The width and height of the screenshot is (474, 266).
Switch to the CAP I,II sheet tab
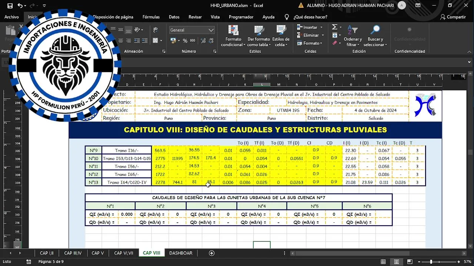pyautogui.click(x=47, y=253)
